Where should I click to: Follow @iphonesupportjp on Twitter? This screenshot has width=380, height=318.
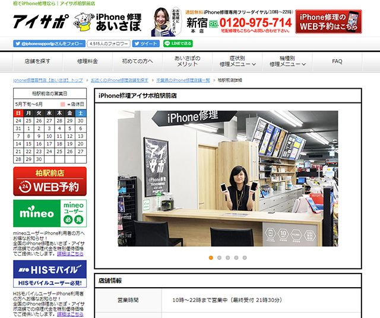[x=49, y=44]
